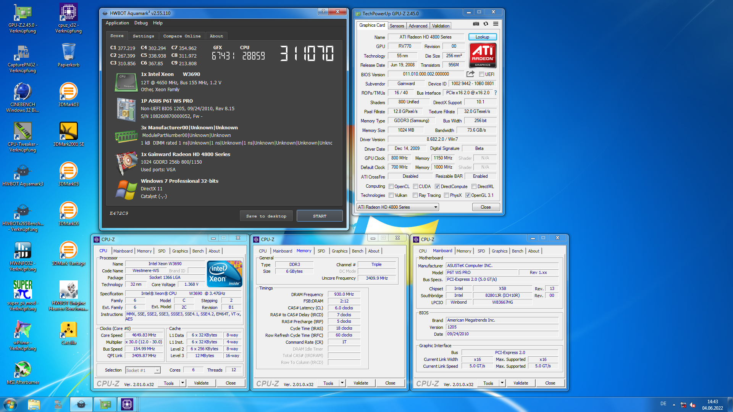Viewport: 733px width, 412px height.
Task: Switch to Compare Online tab
Action: coord(182,36)
